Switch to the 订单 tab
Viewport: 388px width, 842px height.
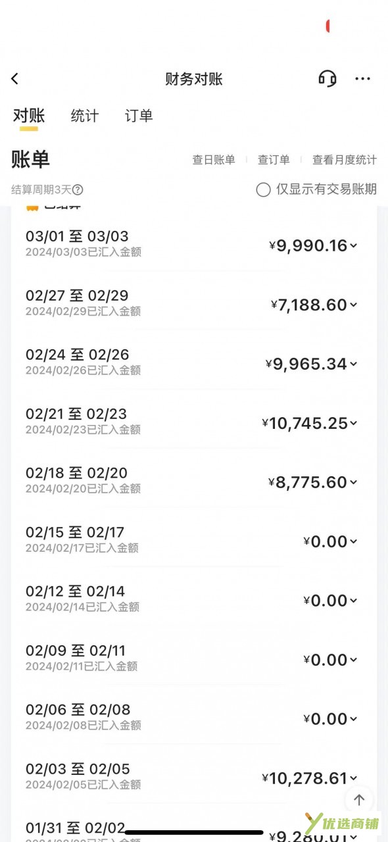point(139,116)
